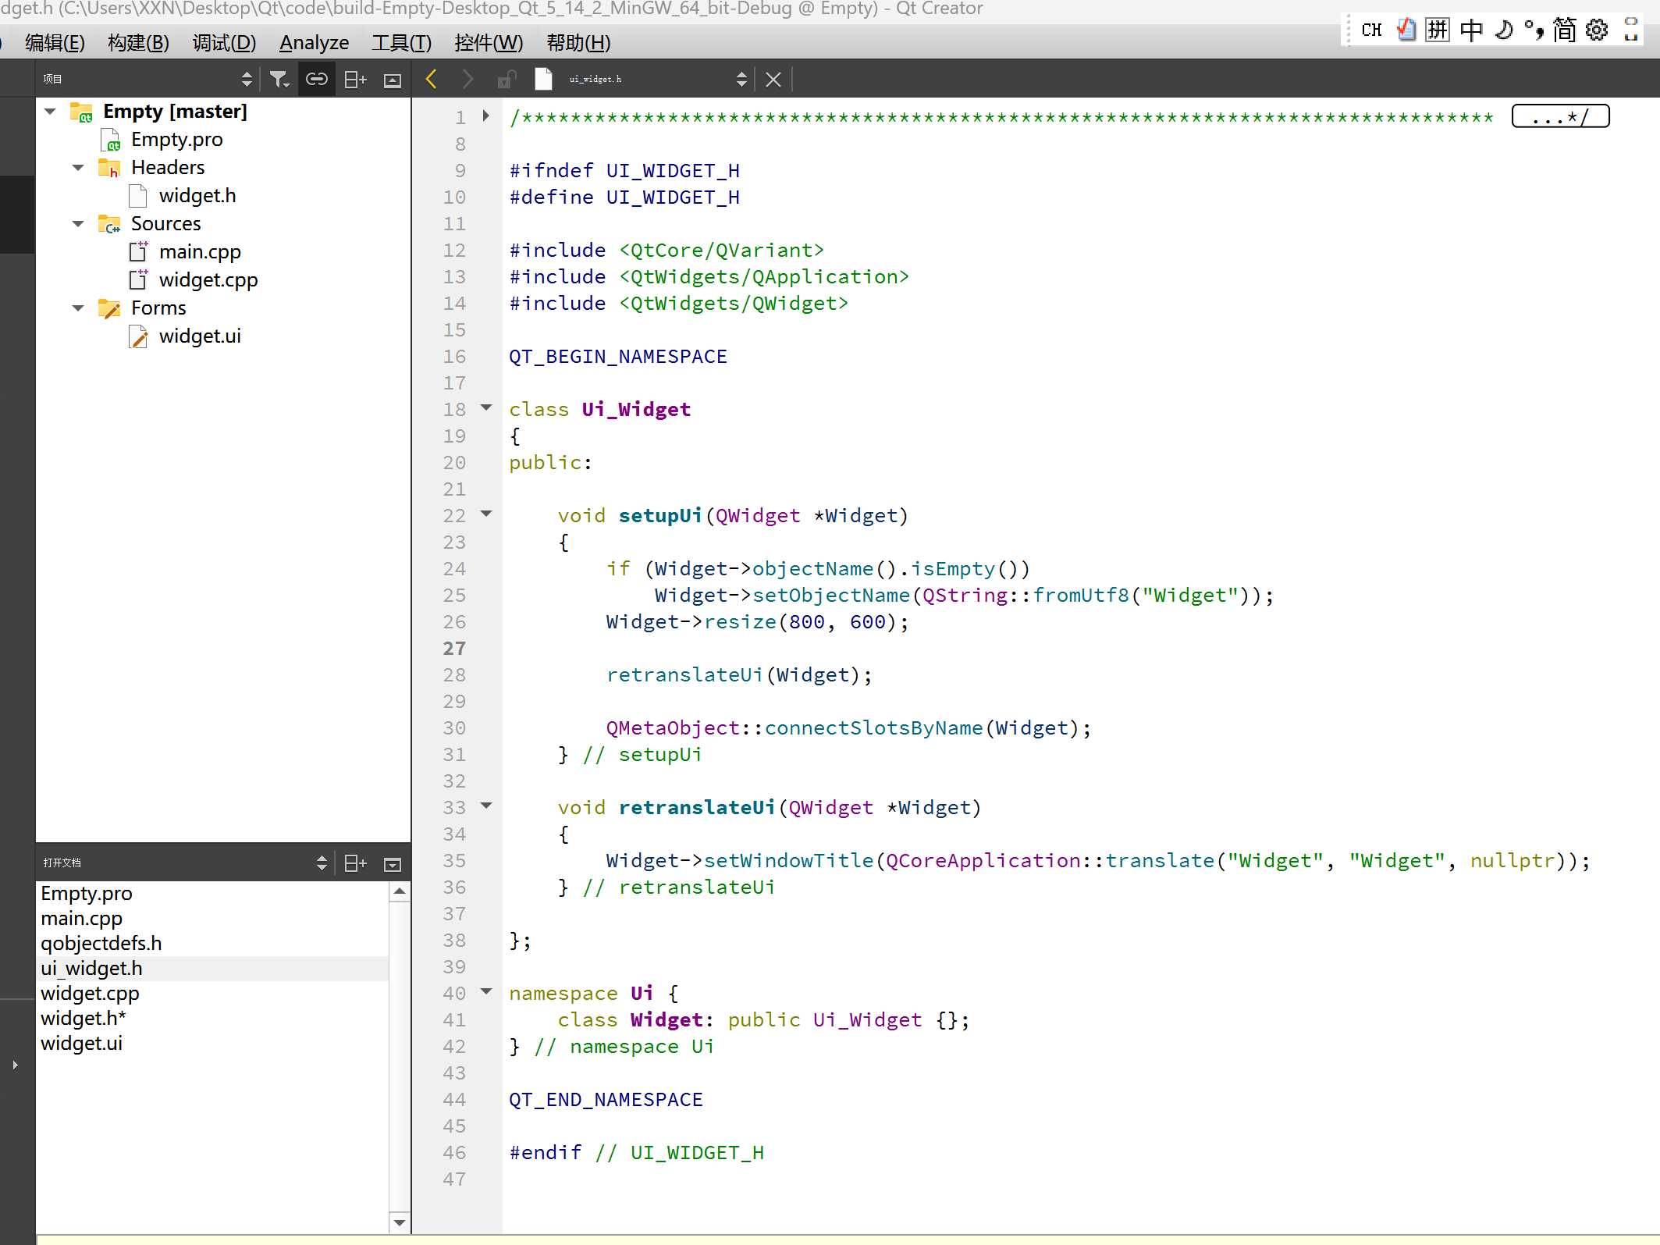Toggle synchronize with editor link icon
The height and width of the screenshot is (1245, 1660).
(316, 79)
